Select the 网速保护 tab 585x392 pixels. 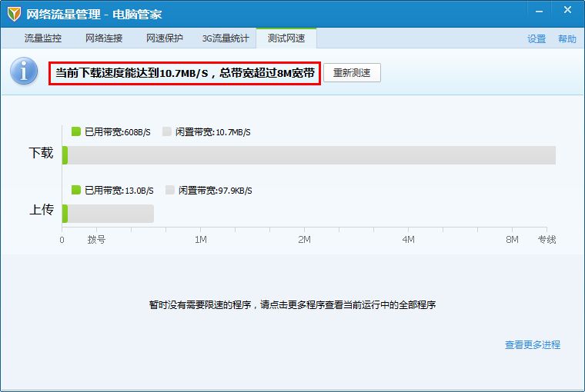(165, 38)
